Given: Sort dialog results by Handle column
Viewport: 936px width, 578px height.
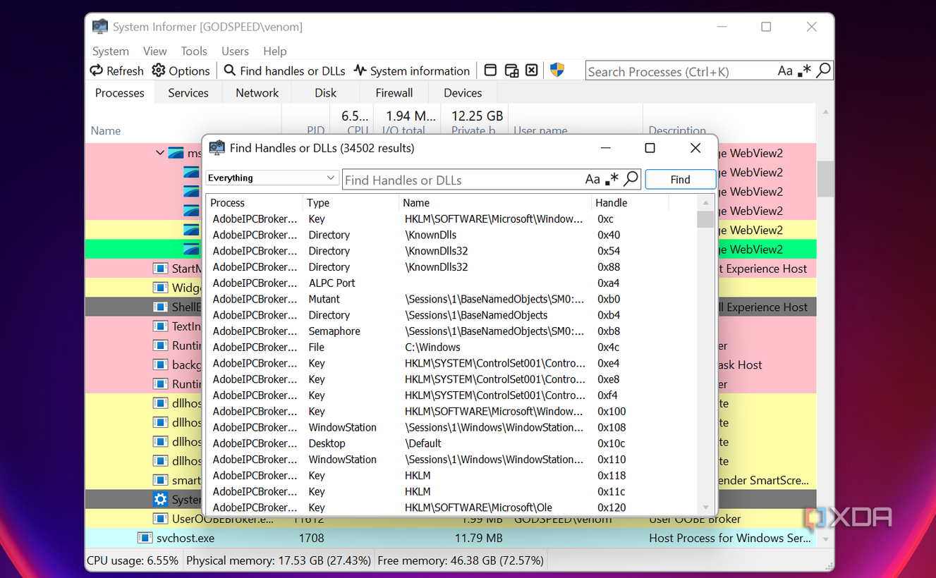Looking at the screenshot, I should coord(630,202).
